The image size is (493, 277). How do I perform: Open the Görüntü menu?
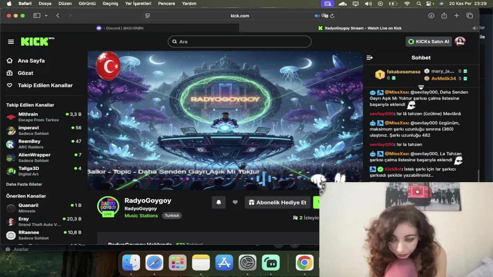(87, 3)
